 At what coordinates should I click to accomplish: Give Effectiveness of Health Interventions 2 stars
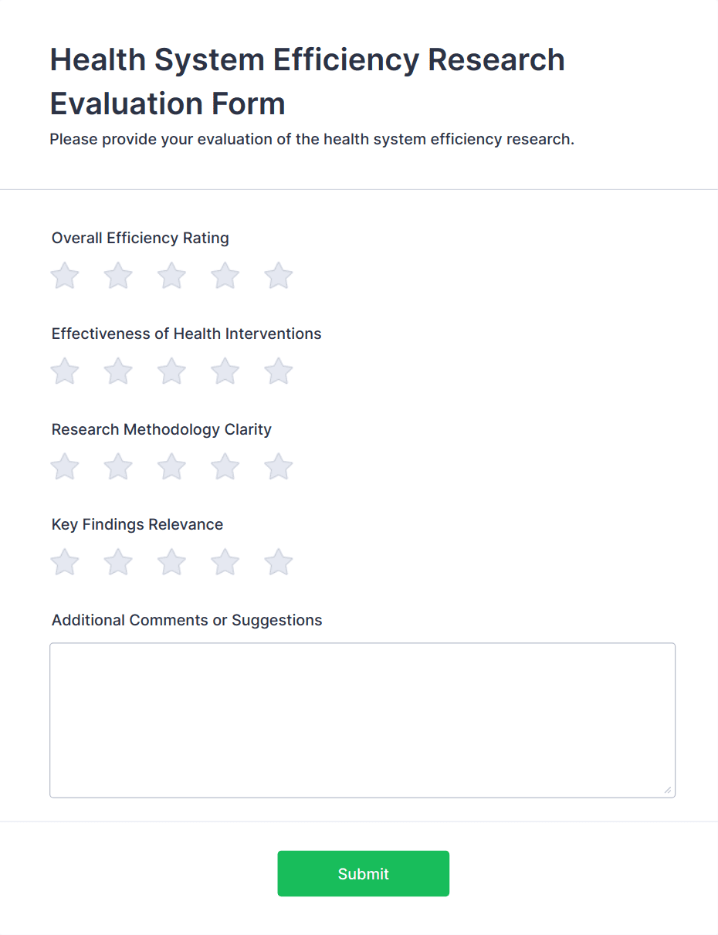tap(118, 371)
